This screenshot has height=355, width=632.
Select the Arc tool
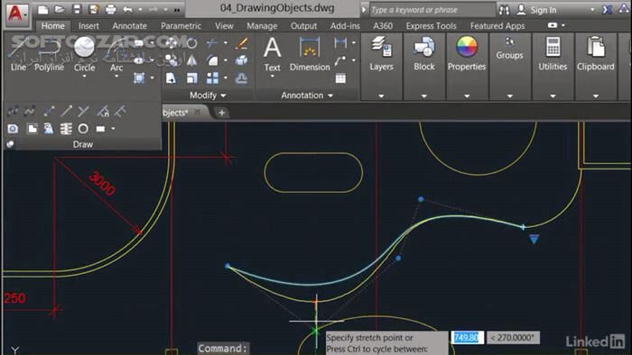(x=116, y=55)
